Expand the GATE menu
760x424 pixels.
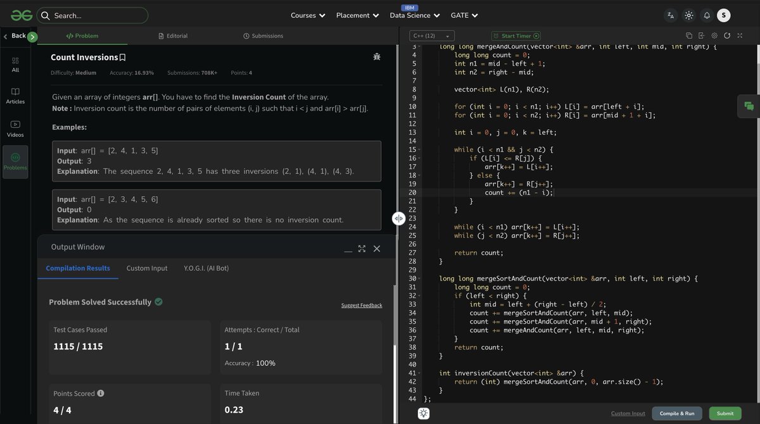(x=464, y=15)
